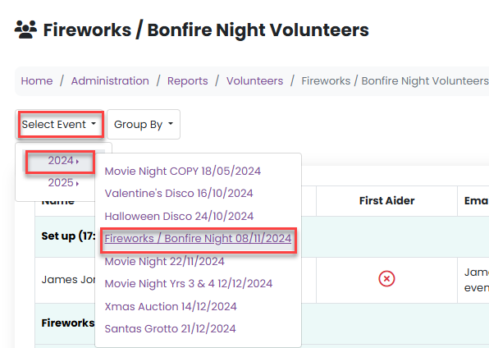Expand the 2024 submenu
The width and height of the screenshot is (489, 348).
(x=63, y=160)
